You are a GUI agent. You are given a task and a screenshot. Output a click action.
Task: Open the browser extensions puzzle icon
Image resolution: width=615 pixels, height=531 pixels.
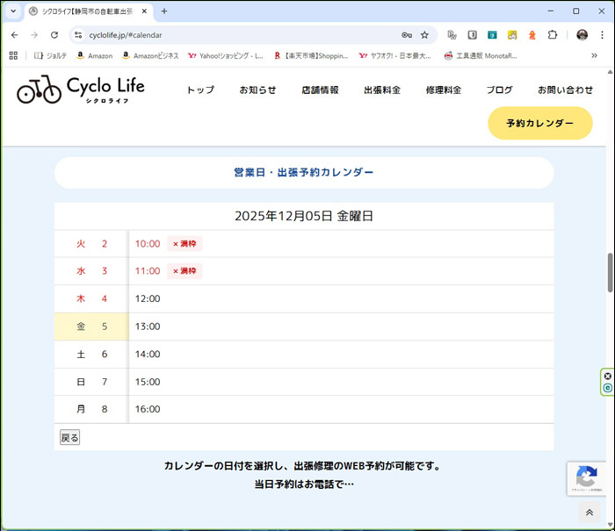pos(553,35)
